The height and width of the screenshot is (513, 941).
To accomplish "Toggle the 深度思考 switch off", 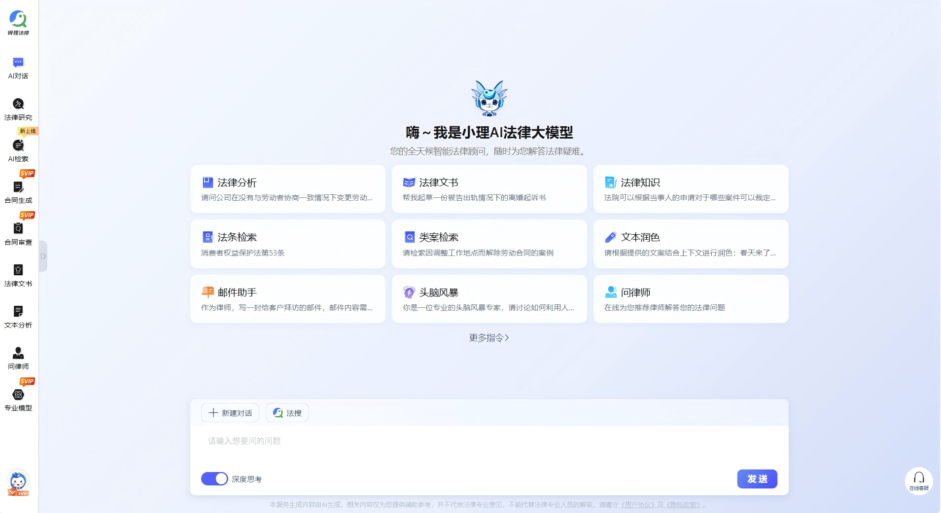I will (x=214, y=479).
